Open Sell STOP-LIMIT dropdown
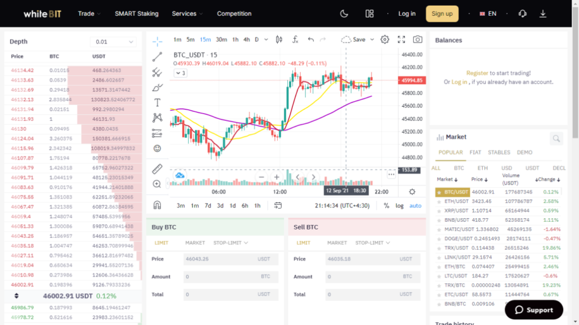 (x=373, y=243)
